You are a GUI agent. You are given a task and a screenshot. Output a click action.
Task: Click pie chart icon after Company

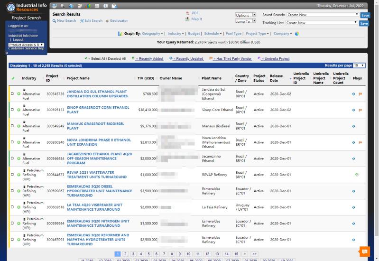297,34
